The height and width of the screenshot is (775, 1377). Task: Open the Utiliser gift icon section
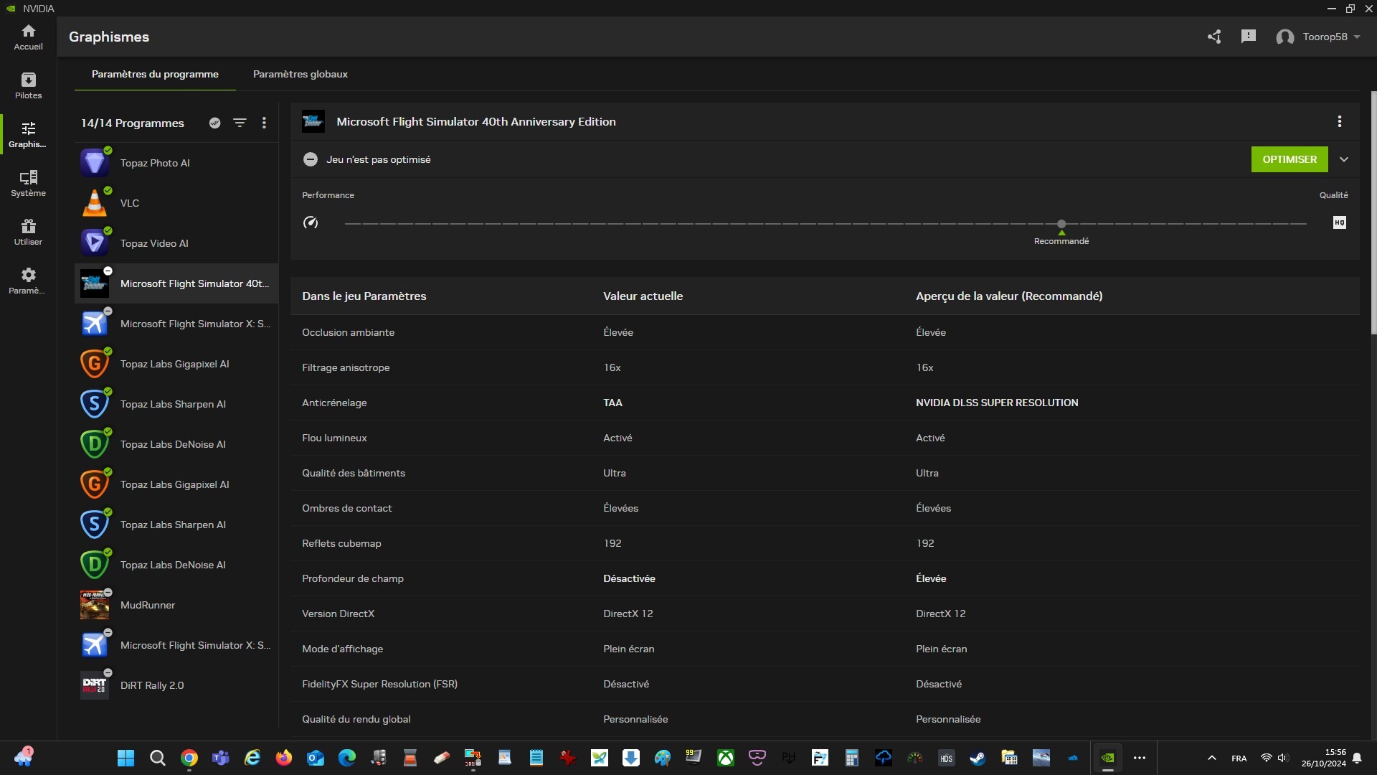28,232
